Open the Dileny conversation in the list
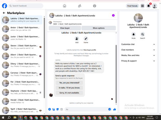The image size is (161, 120). click(x=22, y=65)
